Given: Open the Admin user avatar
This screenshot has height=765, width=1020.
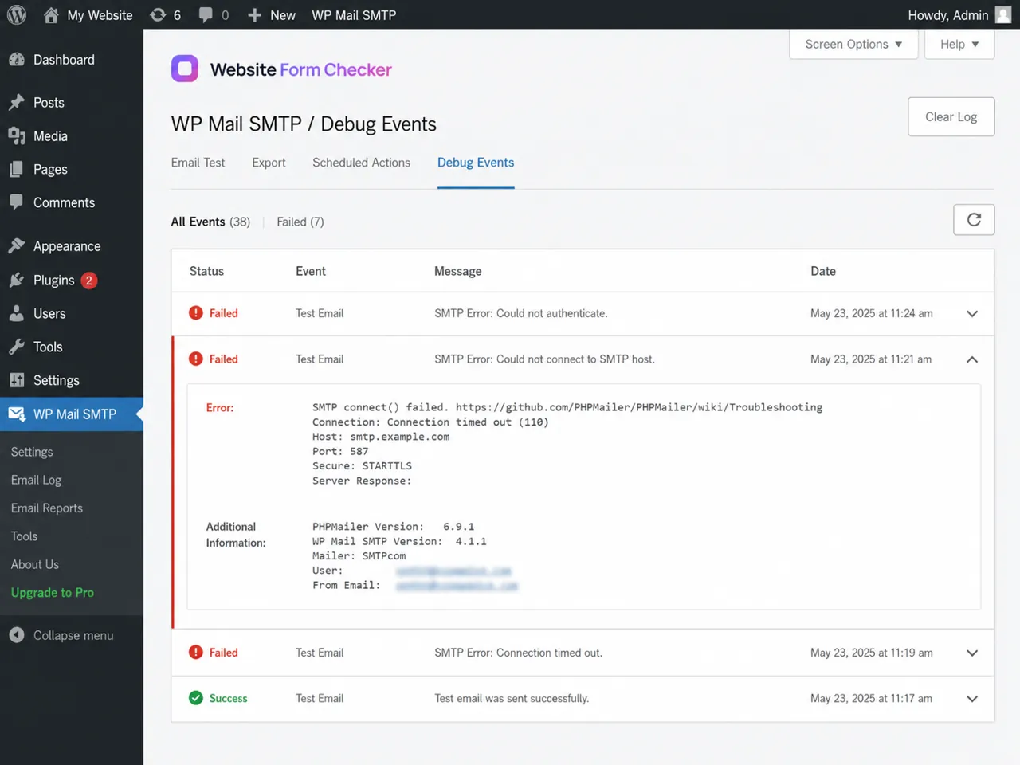Looking at the screenshot, I should pos(1003,15).
